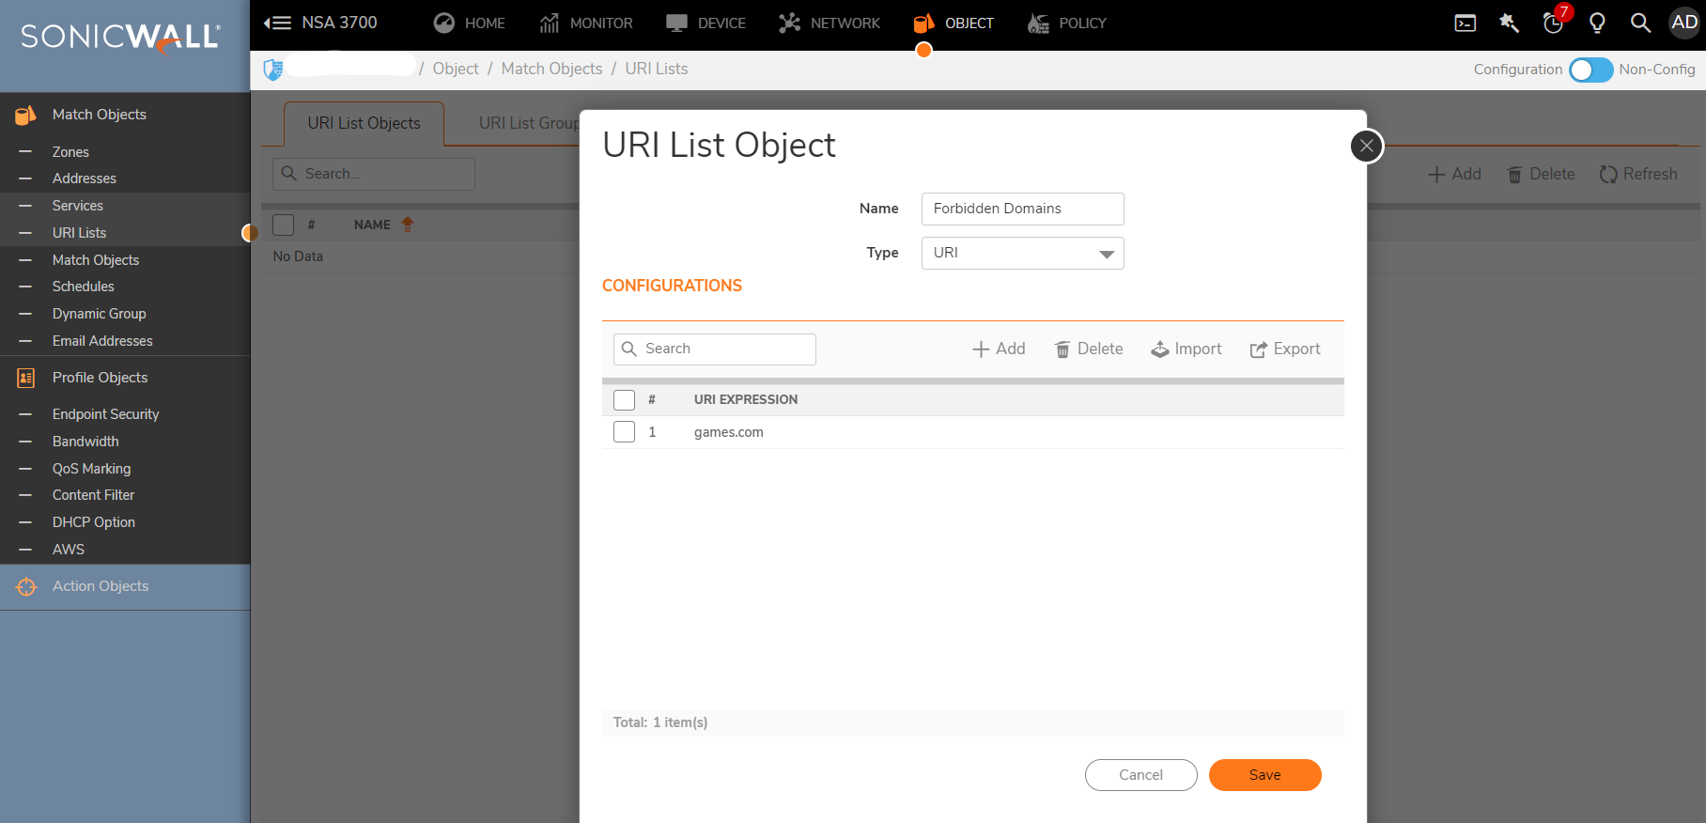This screenshot has height=823, width=1706.
Task: Expand Profile Objects sidebar section
Action: click(100, 378)
